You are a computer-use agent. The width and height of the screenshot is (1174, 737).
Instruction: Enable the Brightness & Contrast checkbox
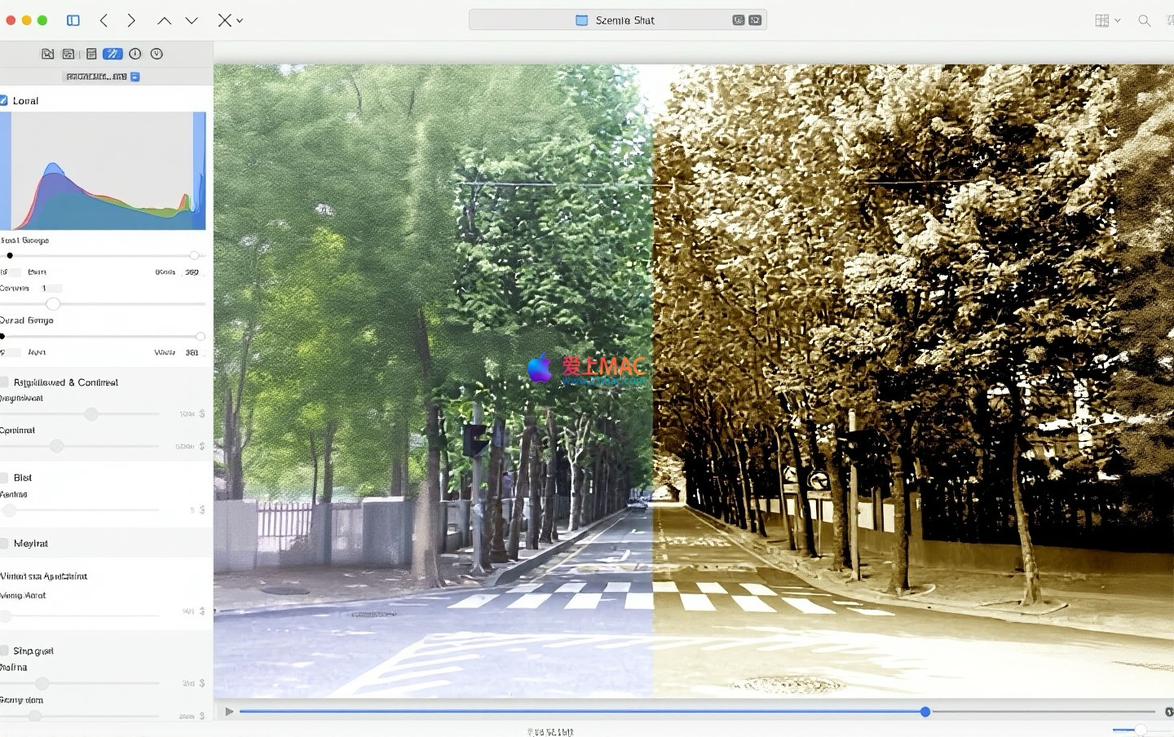tap(4, 382)
